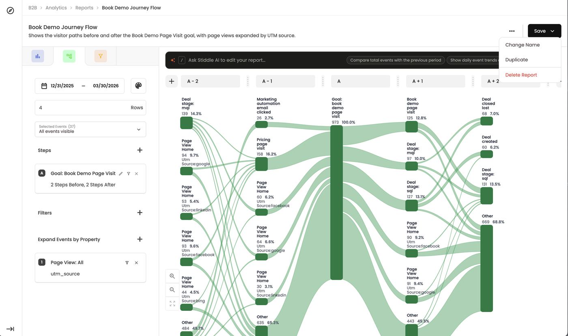Open the Save dropdown button

click(x=544, y=31)
